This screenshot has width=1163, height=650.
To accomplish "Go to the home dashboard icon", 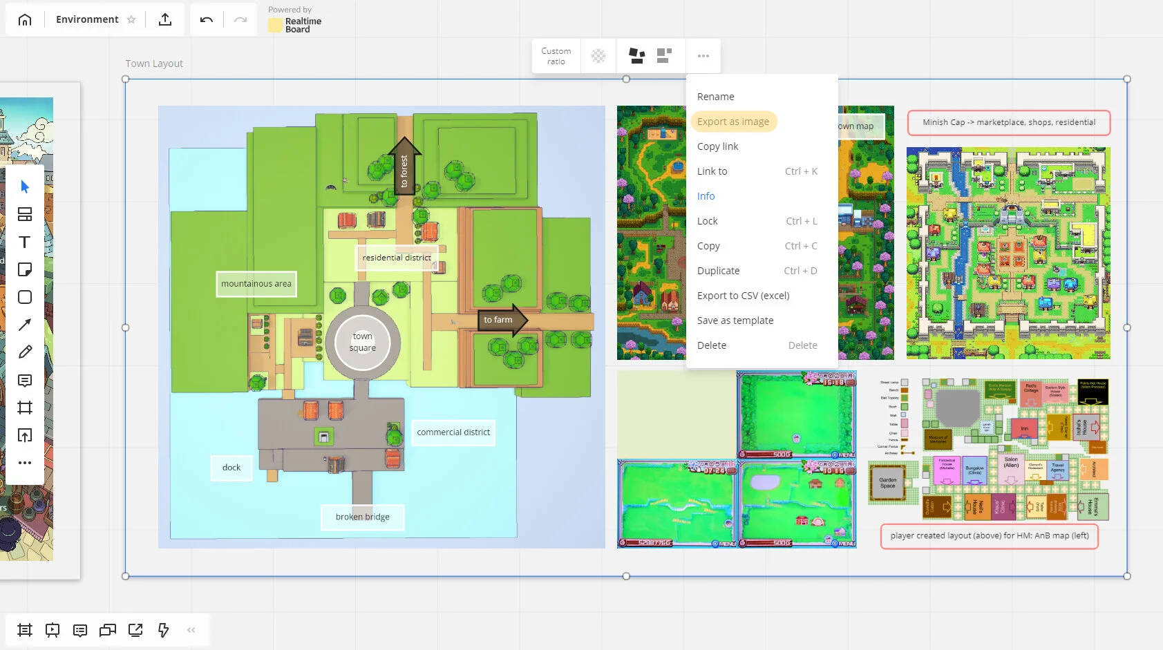I will pyautogui.click(x=25, y=19).
